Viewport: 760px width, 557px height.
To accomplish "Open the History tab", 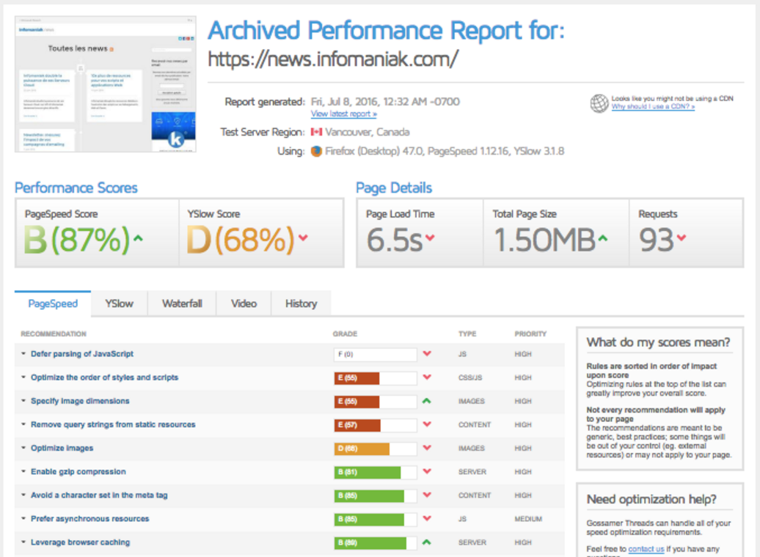I will coord(301,303).
